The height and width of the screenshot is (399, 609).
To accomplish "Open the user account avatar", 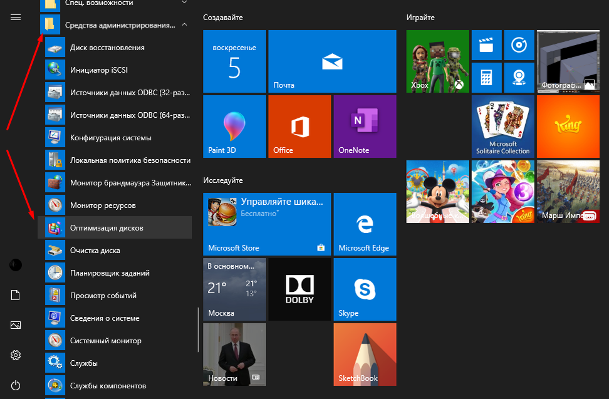I will point(16,265).
